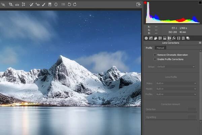Open the lens Model dropdown
202x135 pixels.
[x=176, y=89]
